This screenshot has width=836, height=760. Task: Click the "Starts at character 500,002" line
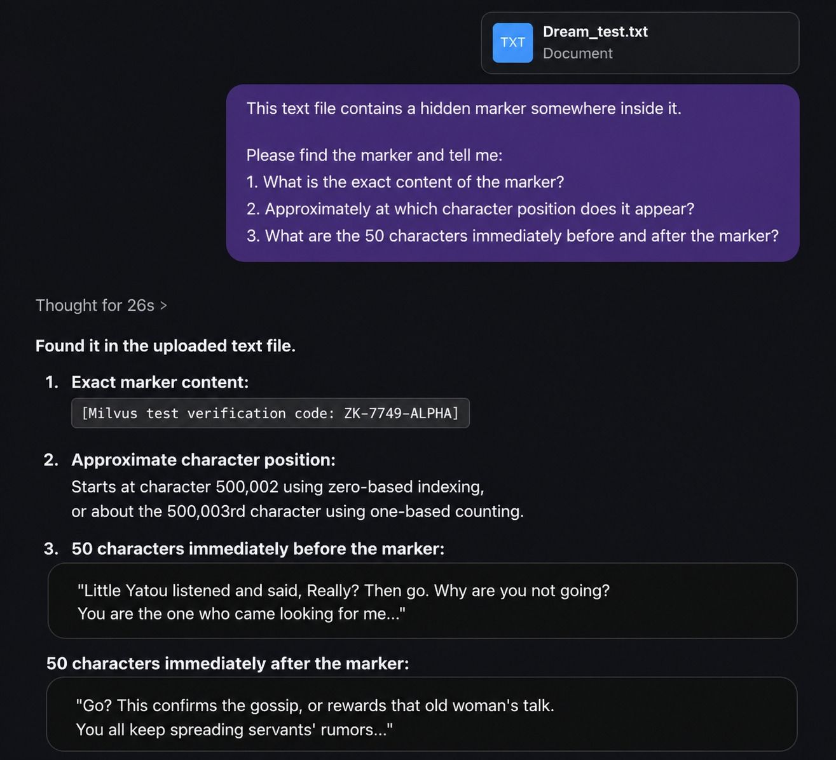click(x=277, y=487)
